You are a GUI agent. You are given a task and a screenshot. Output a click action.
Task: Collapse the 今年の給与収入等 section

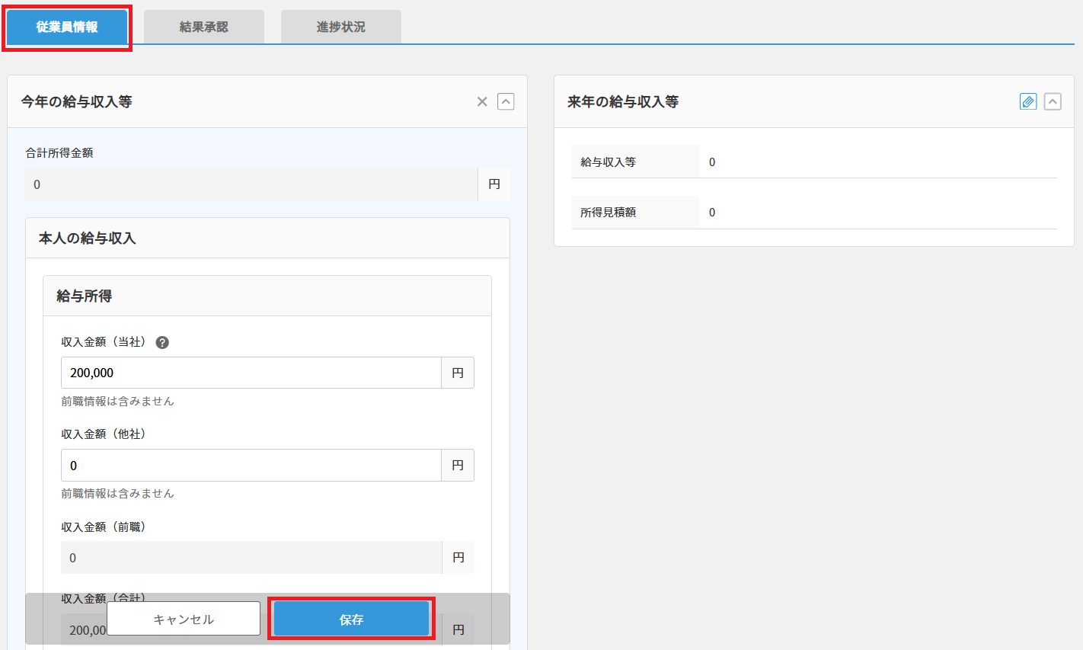point(506,102)
